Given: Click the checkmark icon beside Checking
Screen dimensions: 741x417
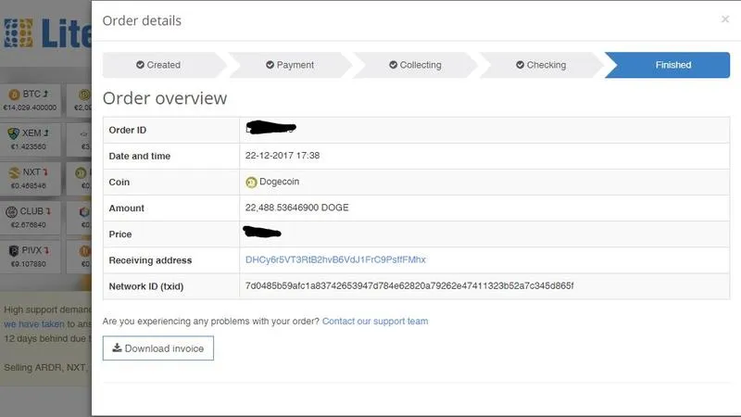Looking at the screenshot, I should (x=520, y=65).
